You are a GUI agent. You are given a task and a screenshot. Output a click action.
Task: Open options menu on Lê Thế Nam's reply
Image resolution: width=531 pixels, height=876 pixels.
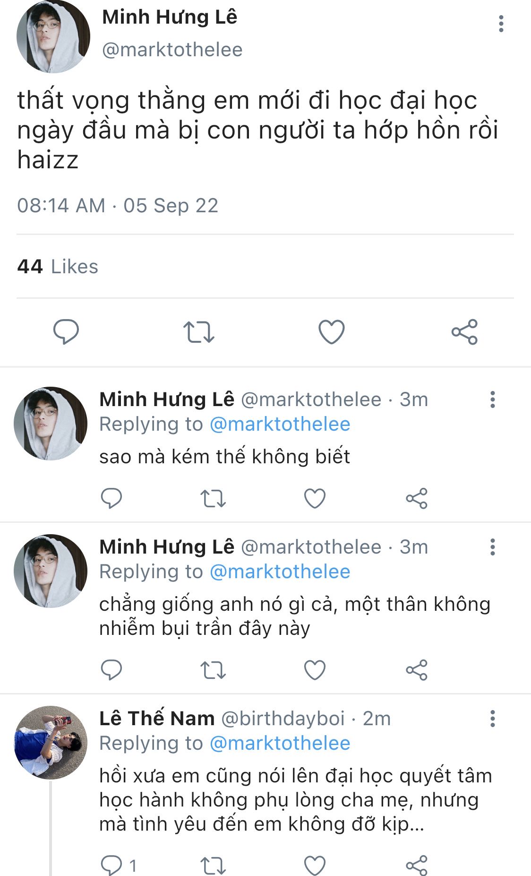pos(493,719)
